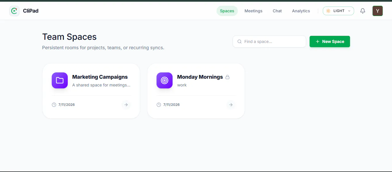This screenshot has height=172, width=392.
Task: Click the date on Monday Mornings card
Action: point(171,105)
